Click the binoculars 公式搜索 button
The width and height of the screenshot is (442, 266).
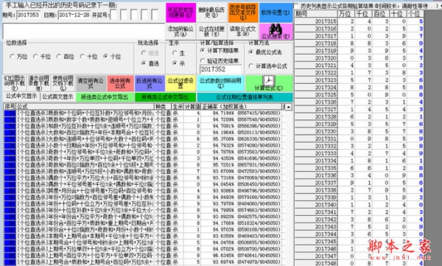276,31
